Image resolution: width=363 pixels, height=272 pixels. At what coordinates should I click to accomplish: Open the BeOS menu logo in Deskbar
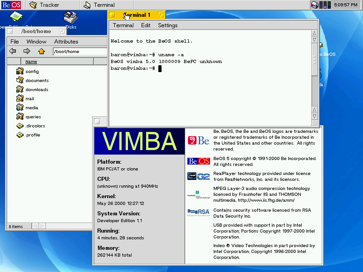[11, 5]
